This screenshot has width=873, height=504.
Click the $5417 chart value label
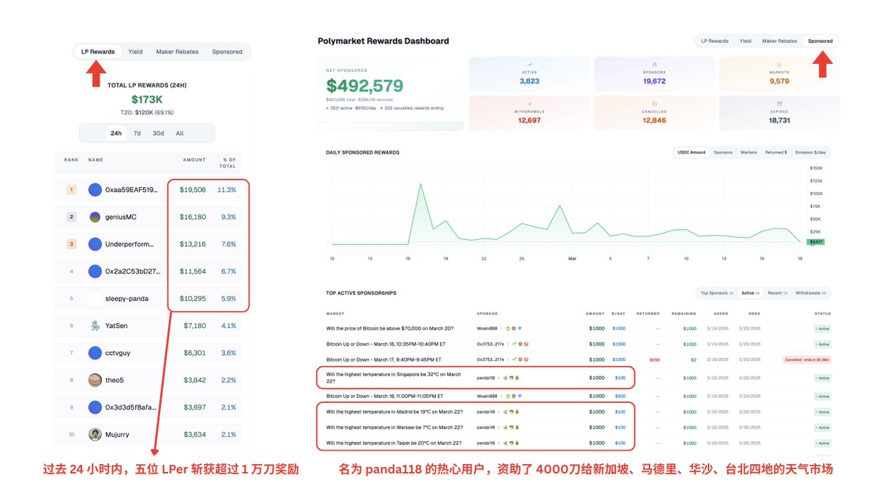point(815,241)
